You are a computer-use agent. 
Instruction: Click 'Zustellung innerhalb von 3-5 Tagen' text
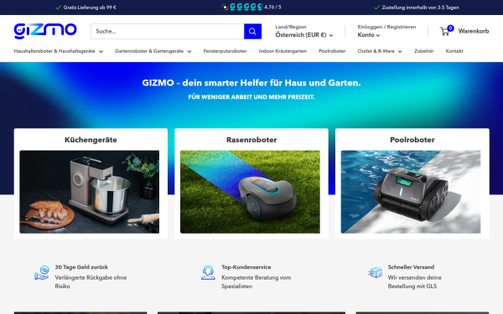click(x=420, y=8)
